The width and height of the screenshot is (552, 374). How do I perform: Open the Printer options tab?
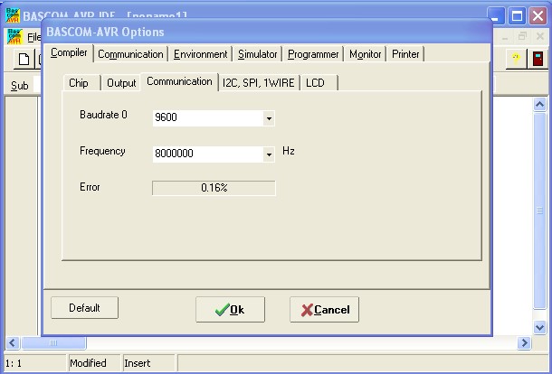[405, 54]
